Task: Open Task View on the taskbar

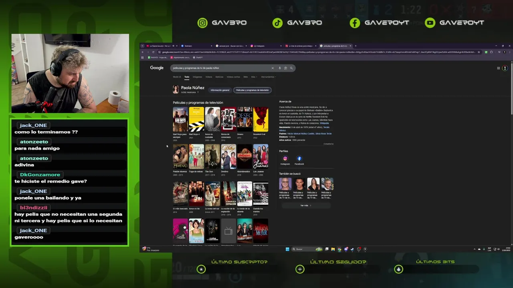Action: (x=327, y=249)
